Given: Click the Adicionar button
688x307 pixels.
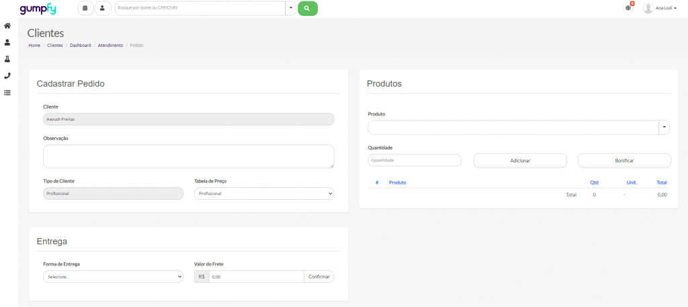Looking at the screenshot, I should (520, 160).
